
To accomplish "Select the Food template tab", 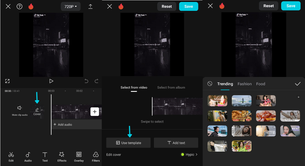I will click(261, 84).
